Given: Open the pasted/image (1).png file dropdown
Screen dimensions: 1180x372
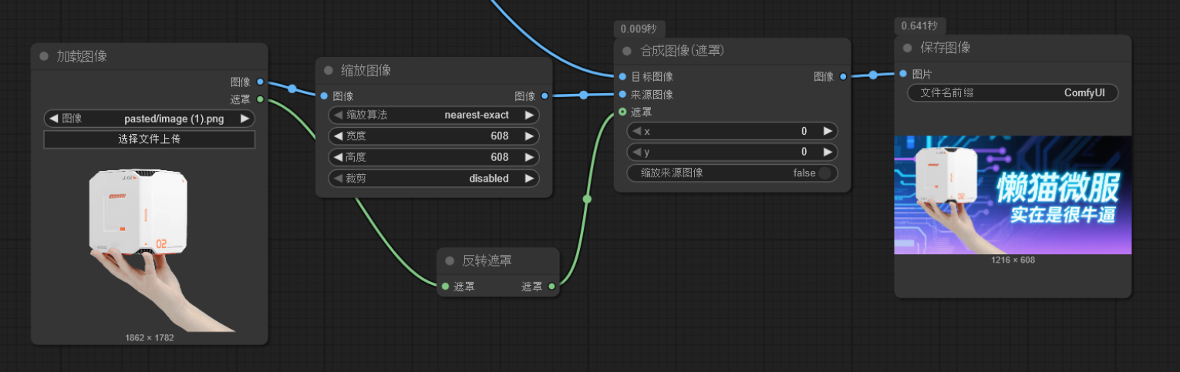Looking at the screenshot, I should point(150,119).
